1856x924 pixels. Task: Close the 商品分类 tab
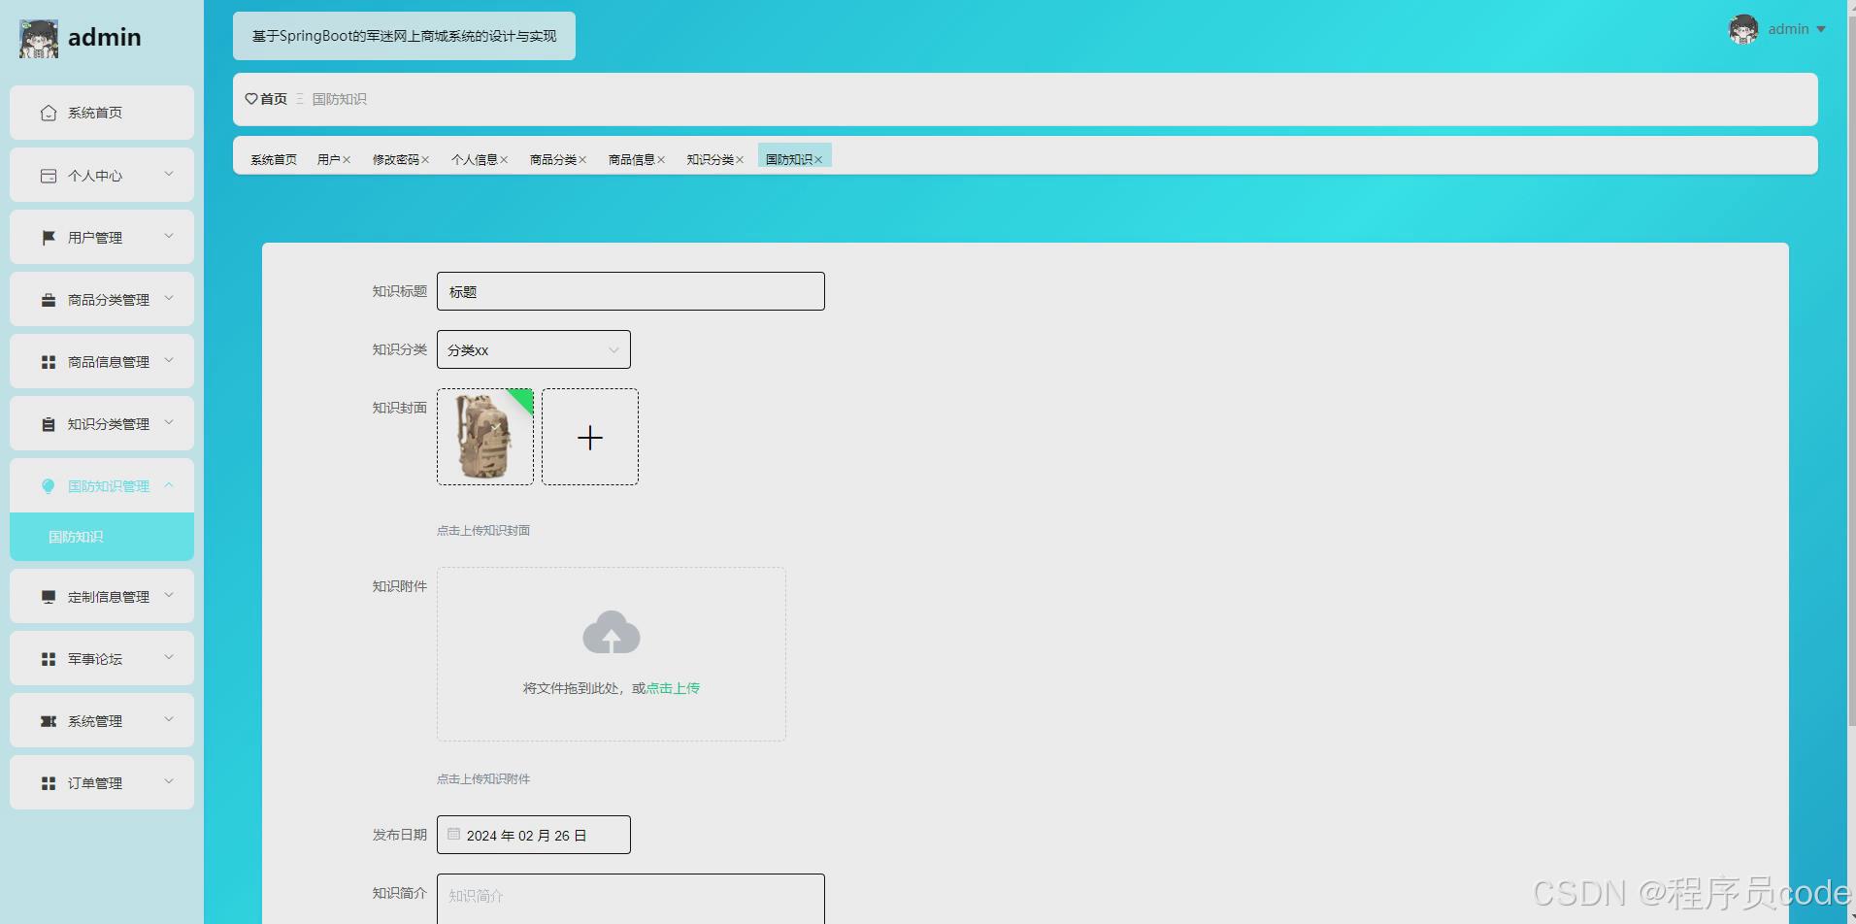[582, 160]
